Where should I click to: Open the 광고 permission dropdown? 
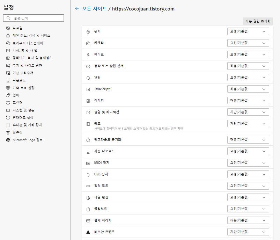click(x=248, y=123)
